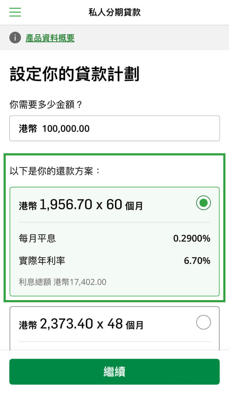Click the 以下是你的還款方案 label
This screenshot has height=393, width=229.
(55, 171)
